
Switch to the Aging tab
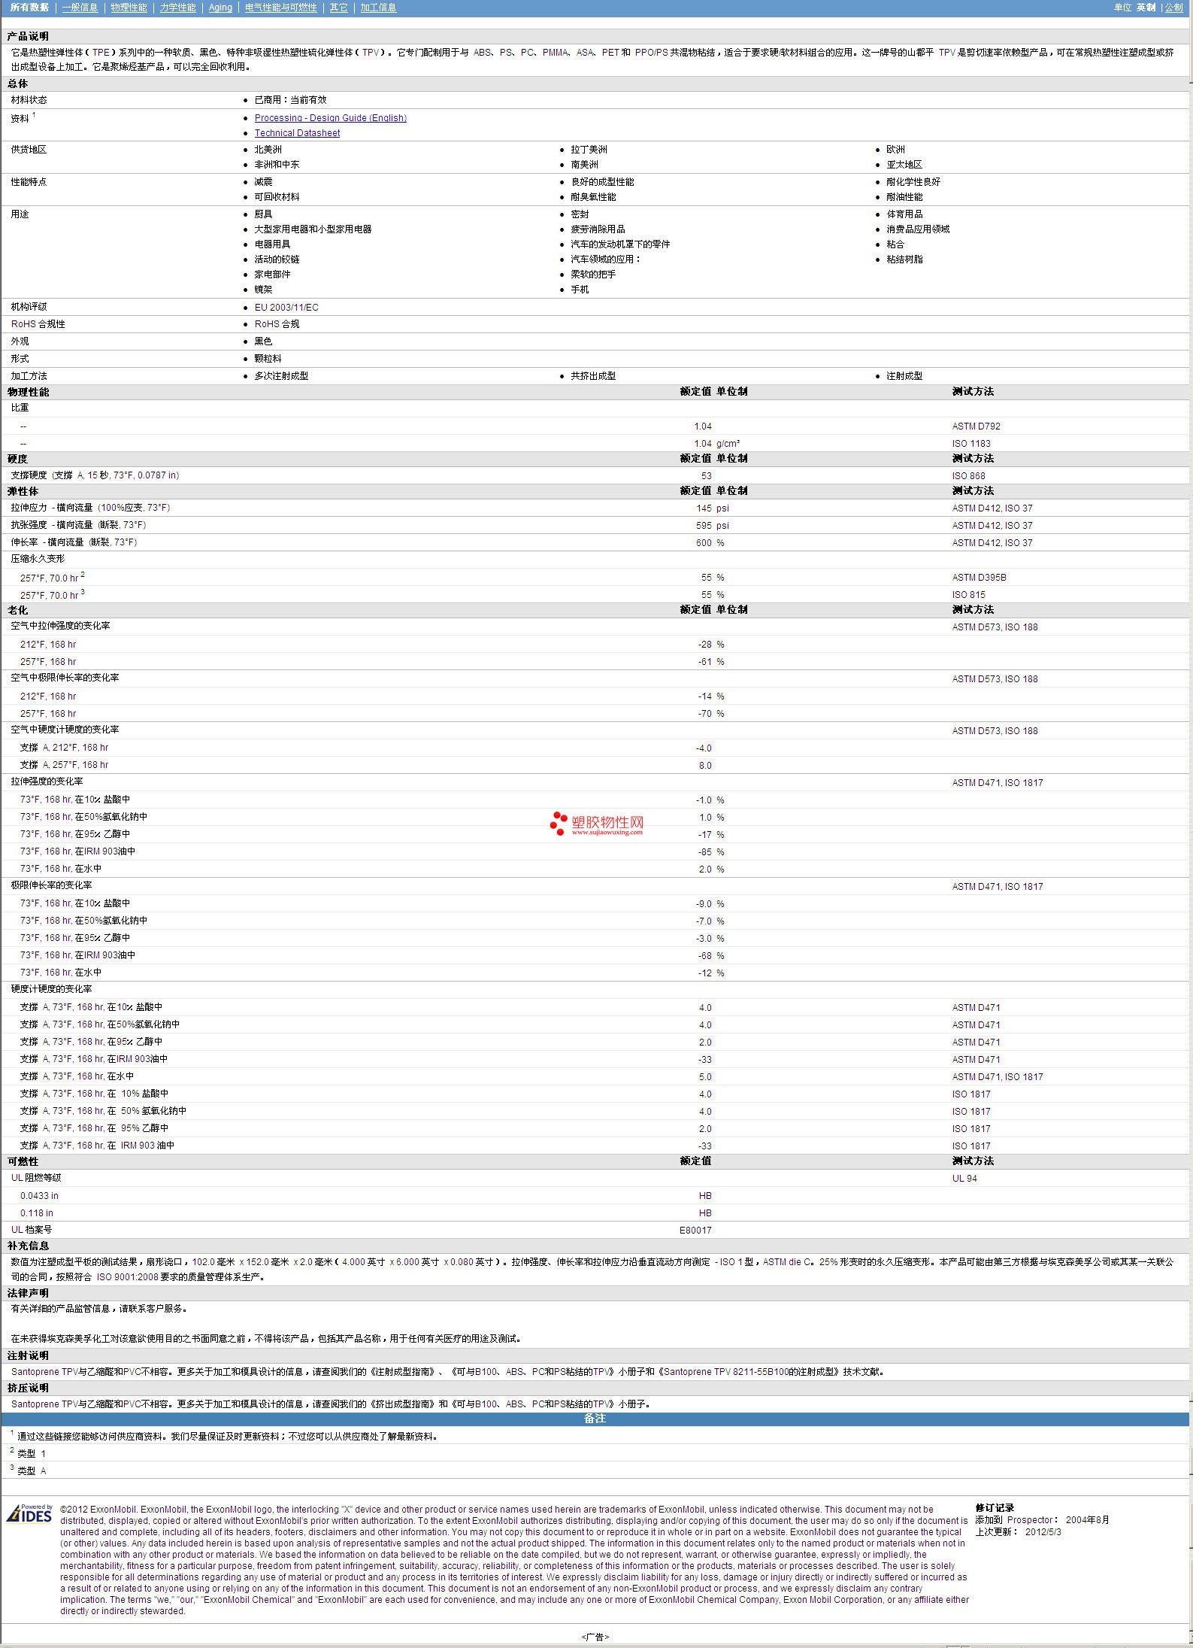pyautogui.click(x=220, y=8)
